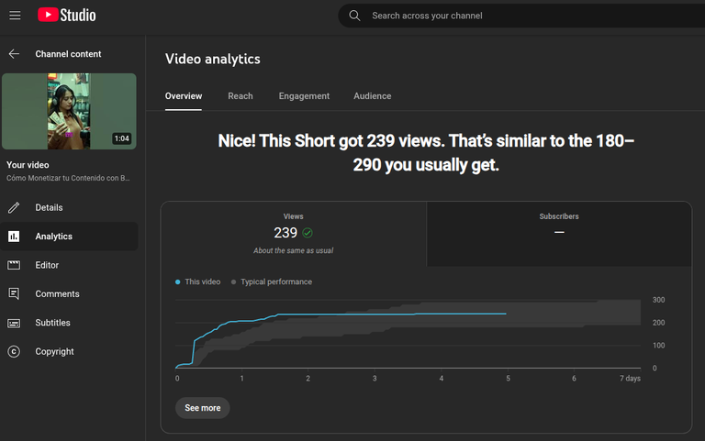The width and height of the screenshot is (705, 441).
Task: Click the Details pencil icon
Action: (x=14, y=207)
